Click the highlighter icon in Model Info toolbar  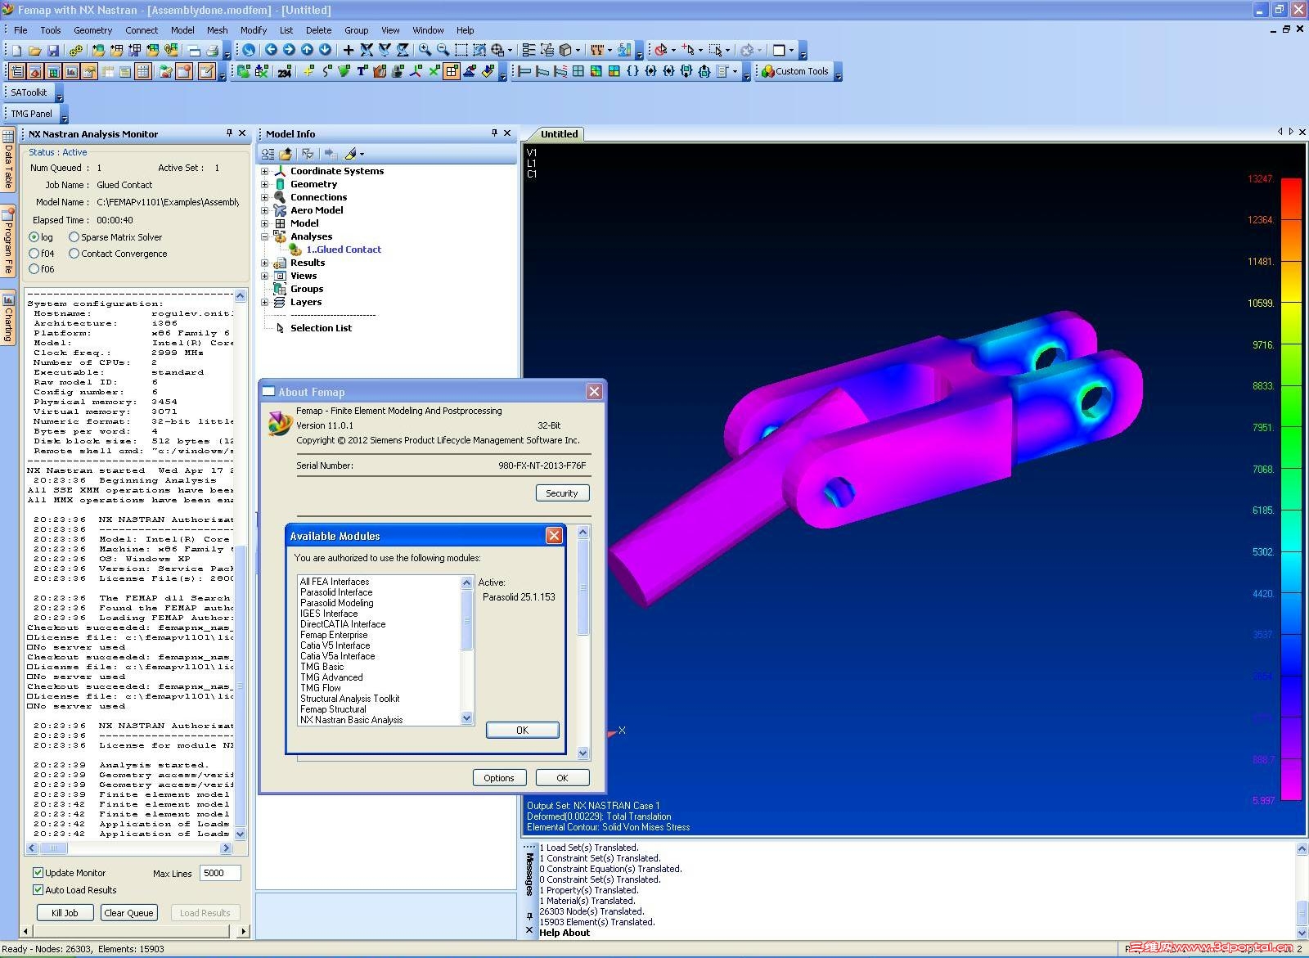pyautogui.click(x=351, y=153)
